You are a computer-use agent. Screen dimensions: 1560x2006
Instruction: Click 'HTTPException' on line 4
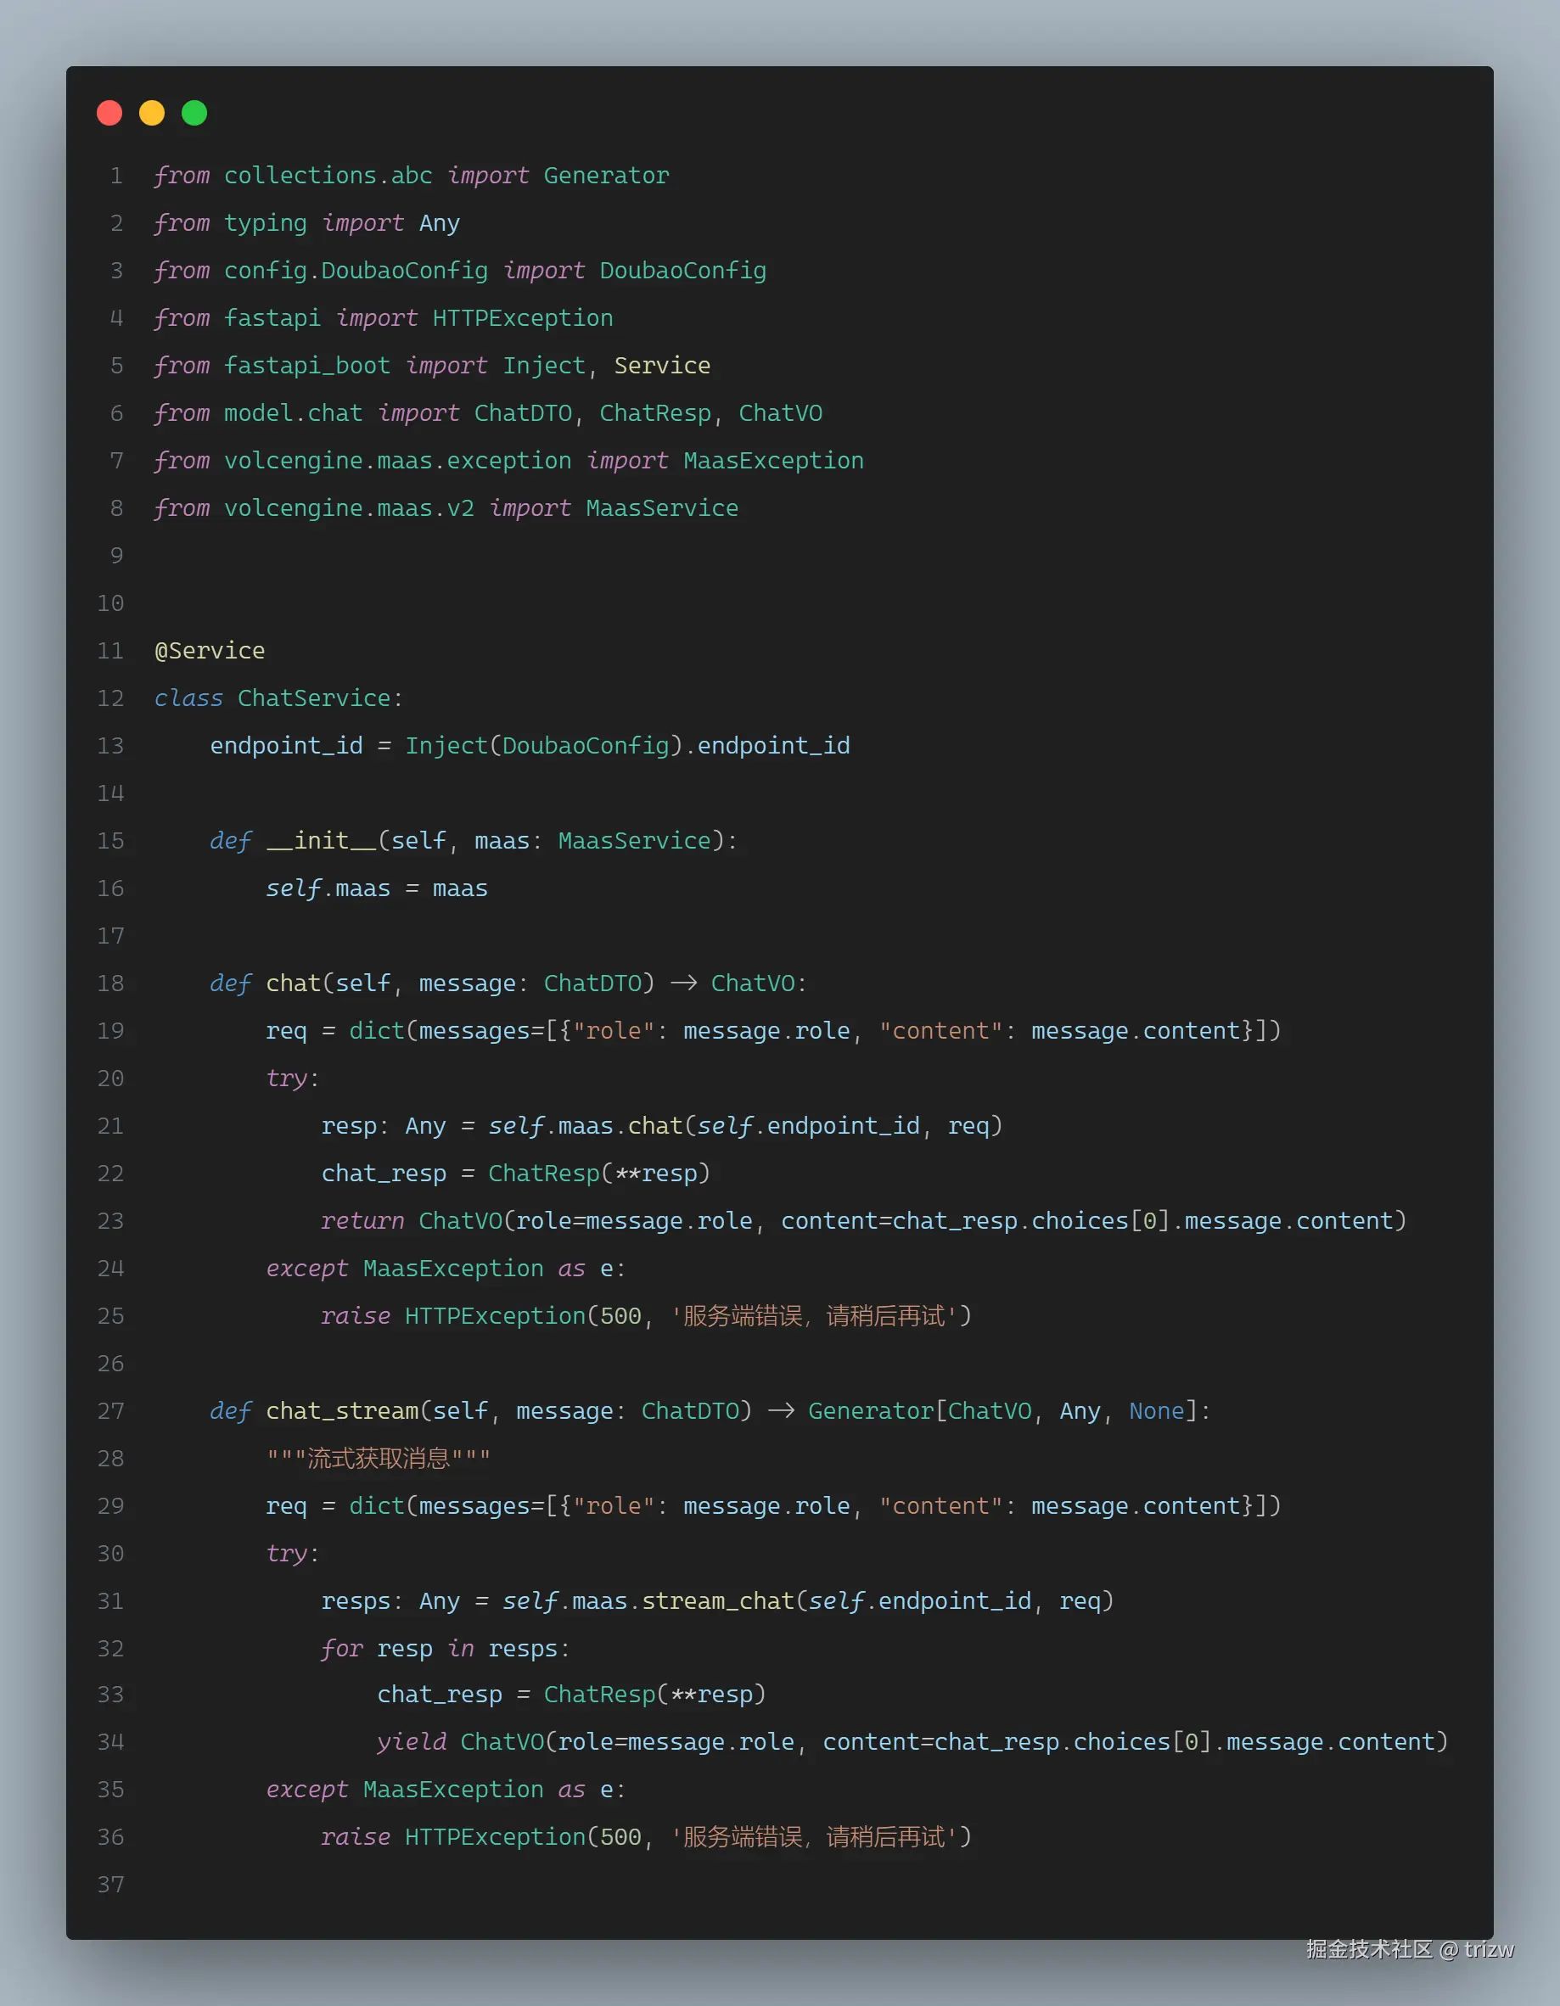[x=523, y=319]
